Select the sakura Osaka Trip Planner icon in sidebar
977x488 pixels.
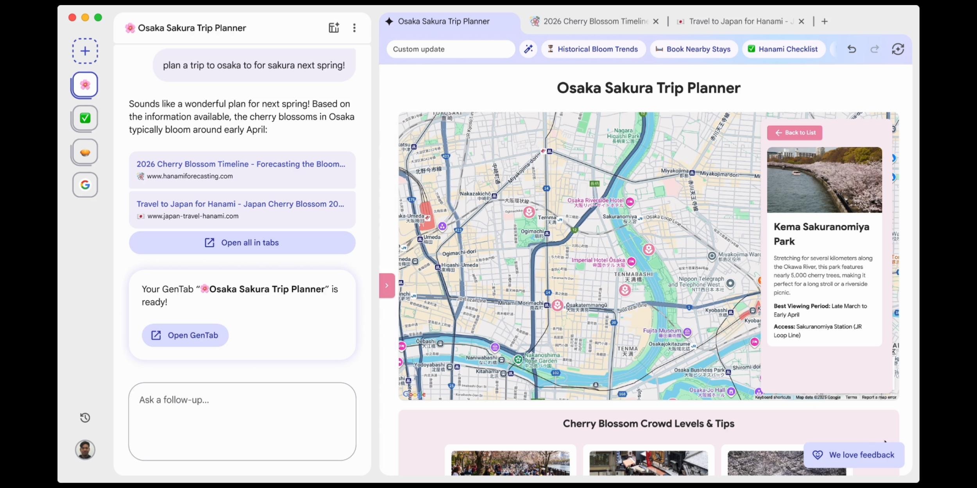click(x=84, y=84)
